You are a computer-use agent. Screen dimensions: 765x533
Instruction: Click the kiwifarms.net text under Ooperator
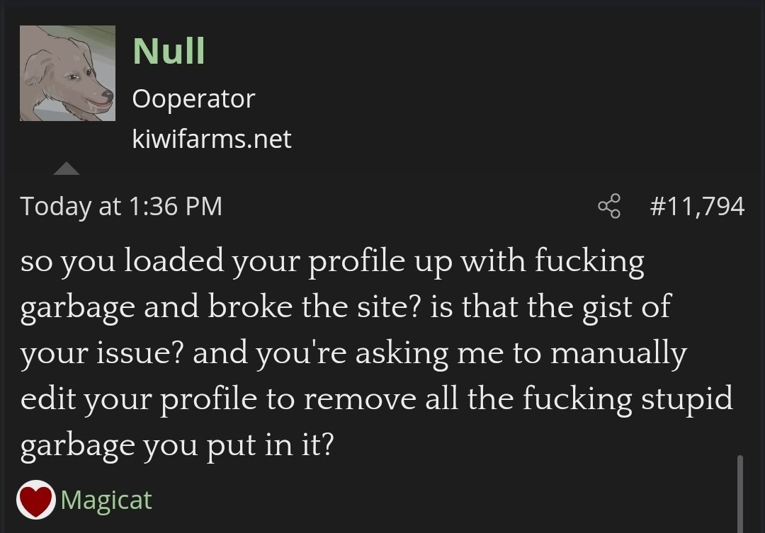(212, 139)
